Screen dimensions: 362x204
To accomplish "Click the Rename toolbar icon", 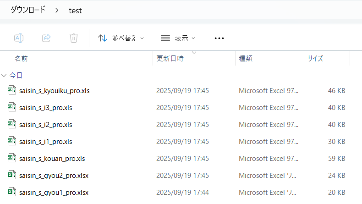I will click(x=19, y=38).
